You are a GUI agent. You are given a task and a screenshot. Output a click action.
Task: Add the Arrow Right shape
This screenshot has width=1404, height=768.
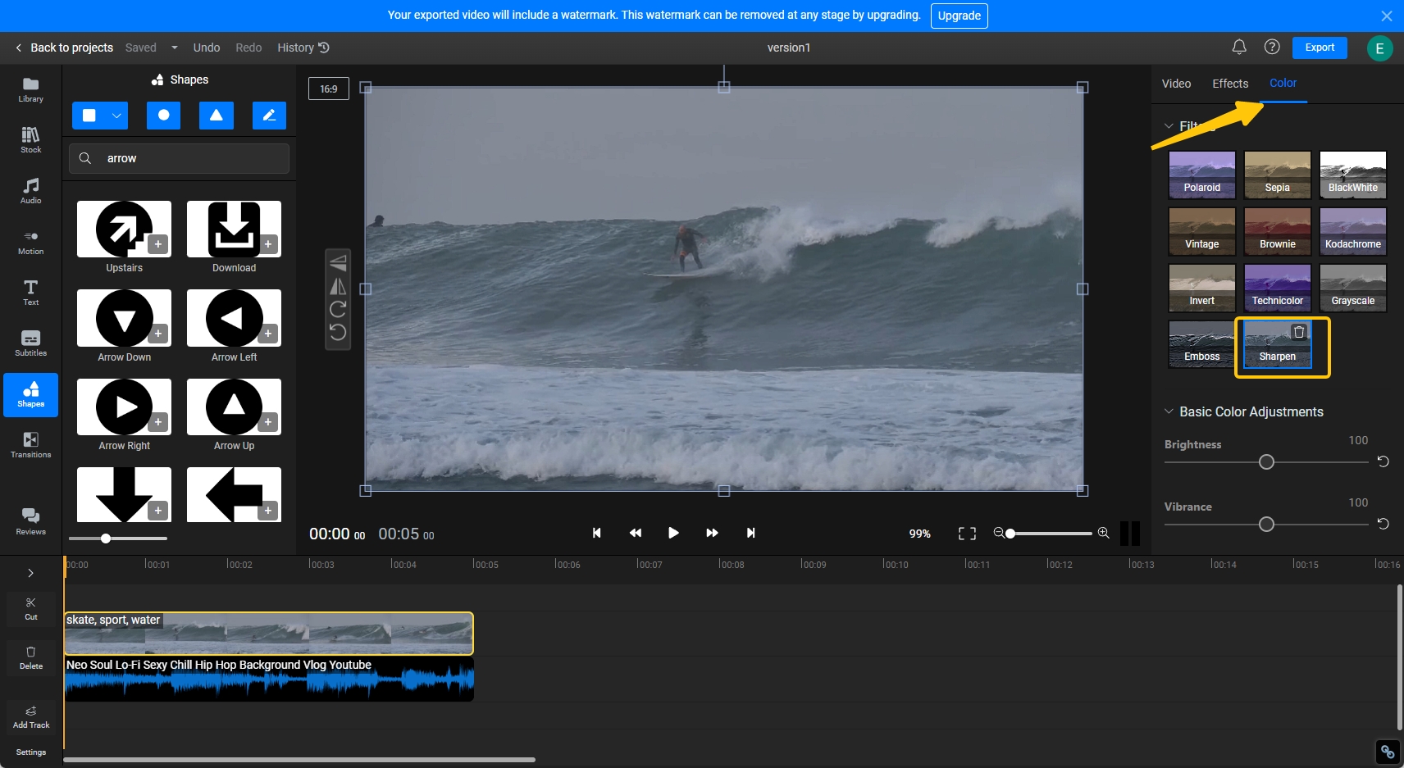tap(158, 421)
